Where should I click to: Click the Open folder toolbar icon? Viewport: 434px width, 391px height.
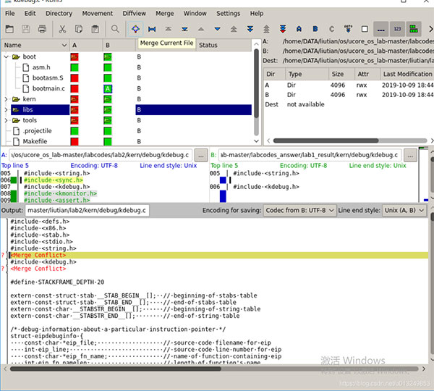[x=9, y=29]
